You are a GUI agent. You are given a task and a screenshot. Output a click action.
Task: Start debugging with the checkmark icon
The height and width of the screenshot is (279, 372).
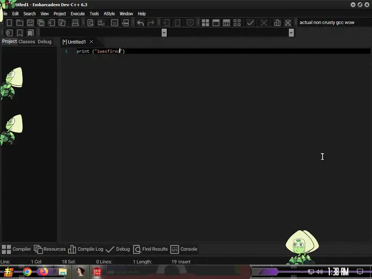(x=250, y=23)
